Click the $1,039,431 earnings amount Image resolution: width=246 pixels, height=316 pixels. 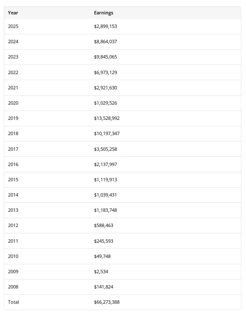click(x=105, y=195)
